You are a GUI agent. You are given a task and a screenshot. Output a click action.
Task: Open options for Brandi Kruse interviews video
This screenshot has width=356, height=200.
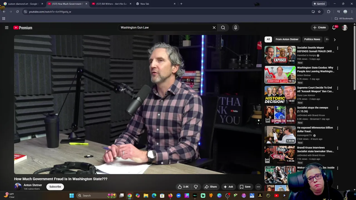(x=338, y=148)
